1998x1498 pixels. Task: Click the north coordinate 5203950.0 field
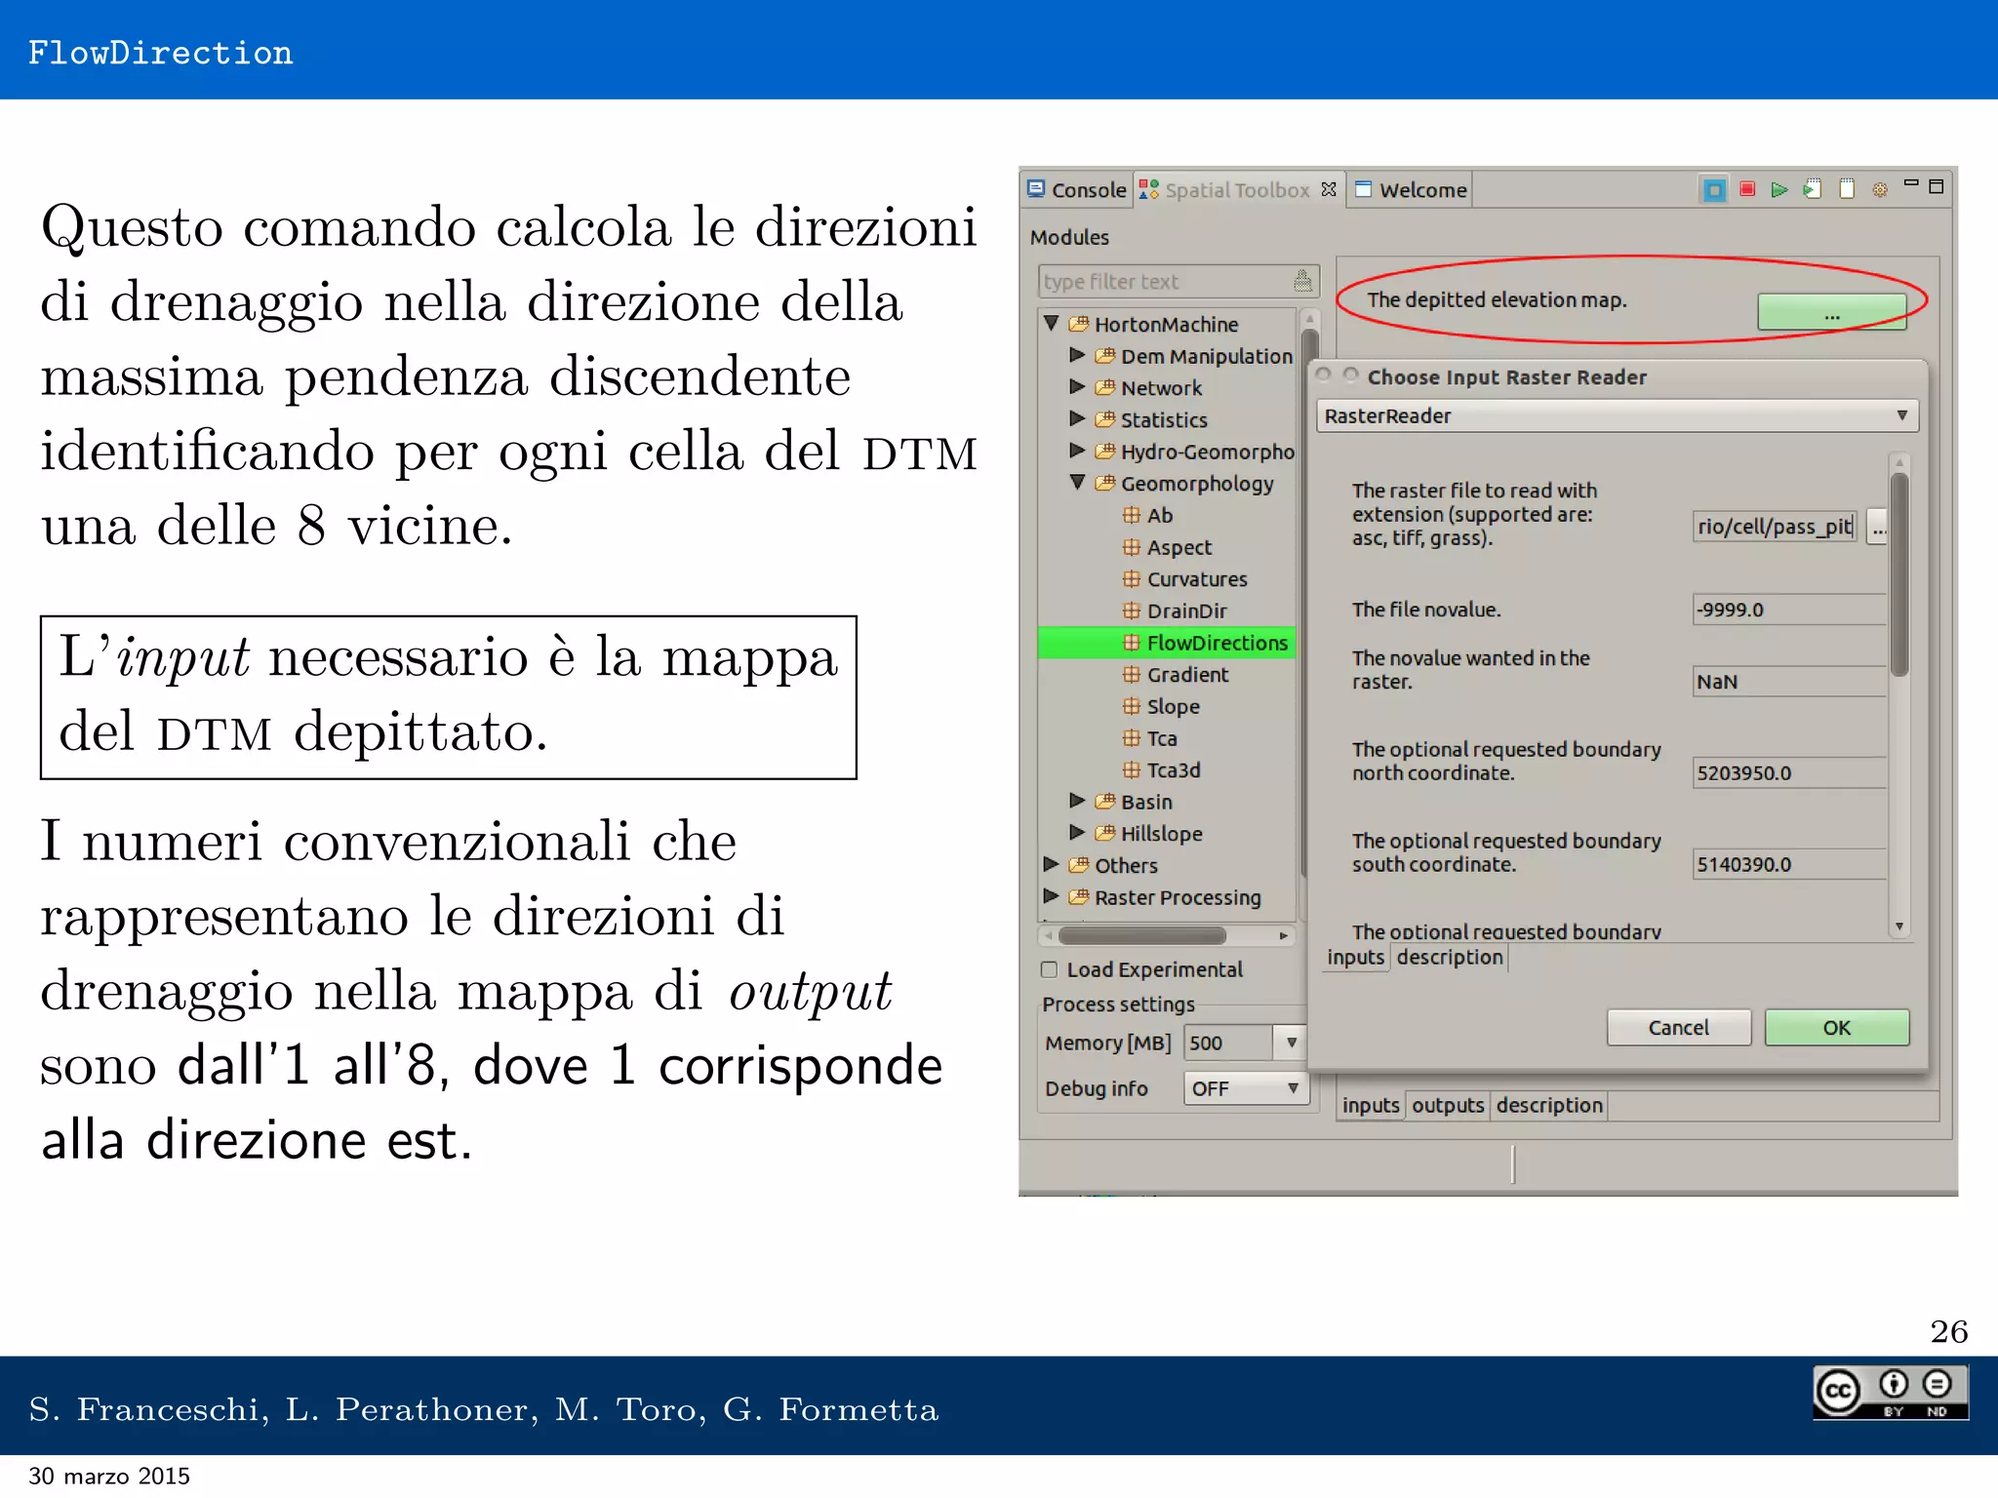pos(1789,773)
